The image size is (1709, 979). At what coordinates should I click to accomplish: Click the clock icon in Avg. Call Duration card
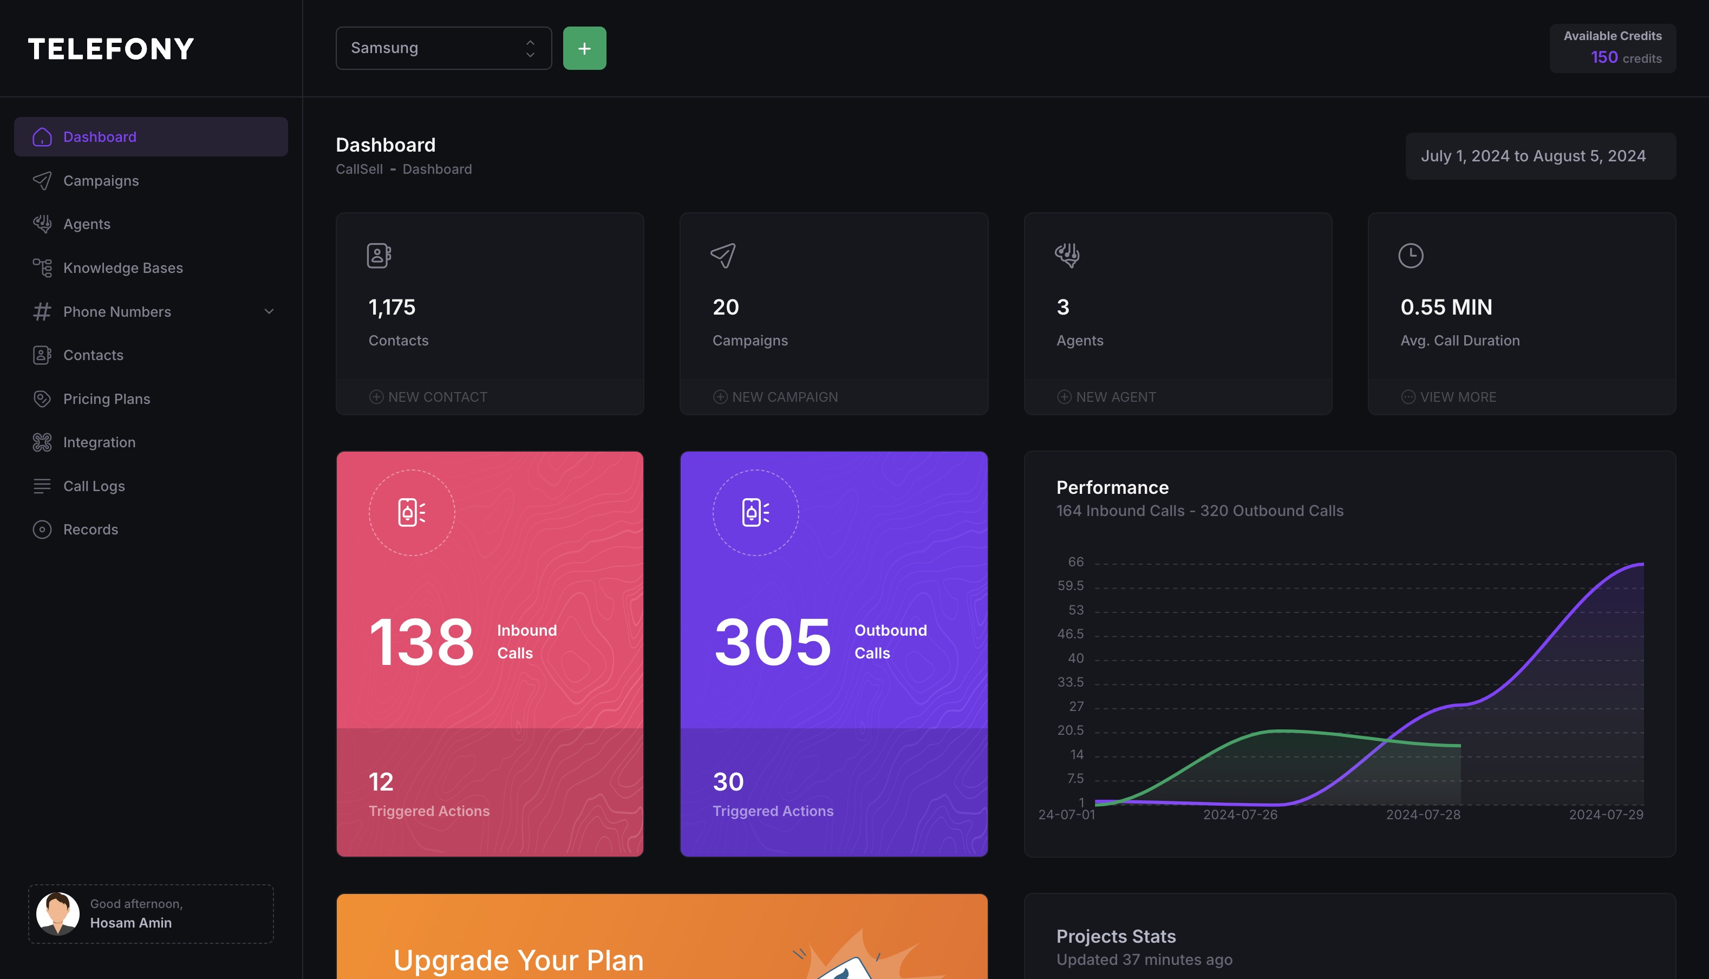pos(1411,256)
